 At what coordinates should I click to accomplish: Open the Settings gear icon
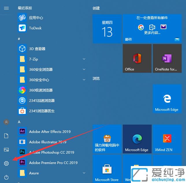(6, 163)
